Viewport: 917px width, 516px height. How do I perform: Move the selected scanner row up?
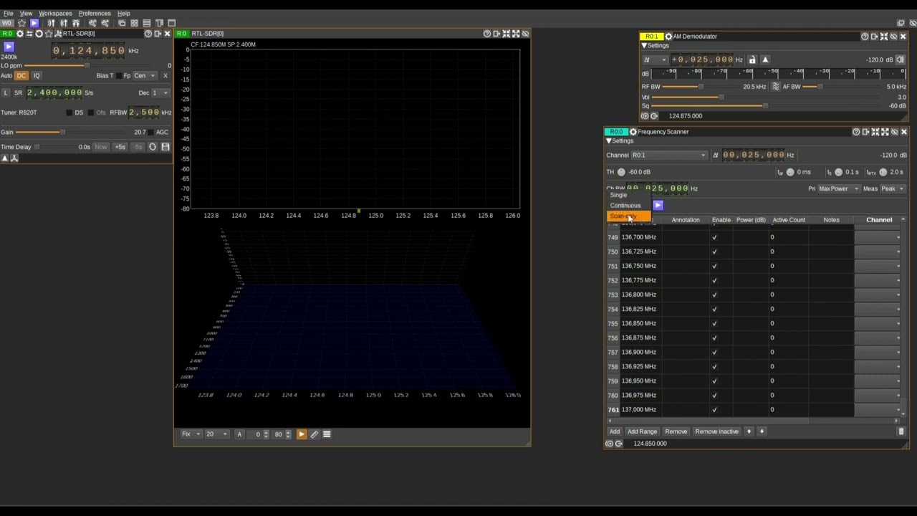749,431
